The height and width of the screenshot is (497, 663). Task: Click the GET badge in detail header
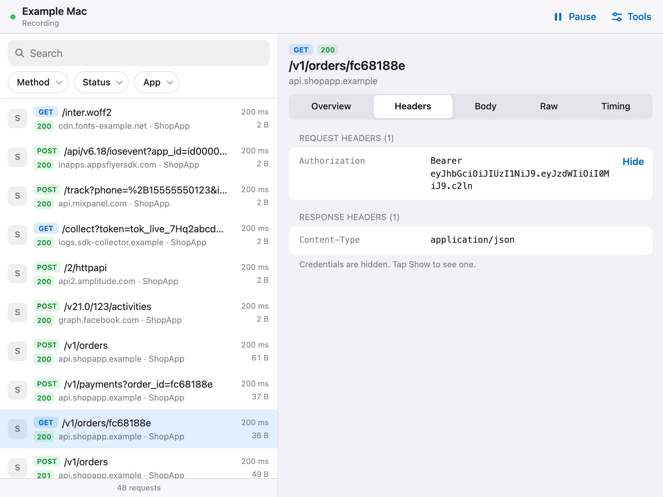[301, 50]
